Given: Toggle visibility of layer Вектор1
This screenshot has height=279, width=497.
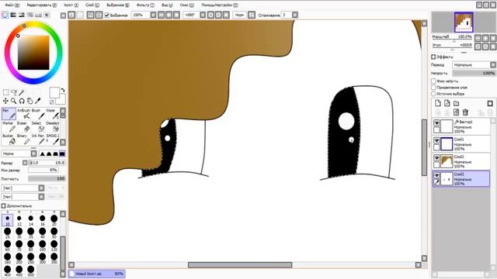Looking at the screenshot, I should click(x=436, y=122).
